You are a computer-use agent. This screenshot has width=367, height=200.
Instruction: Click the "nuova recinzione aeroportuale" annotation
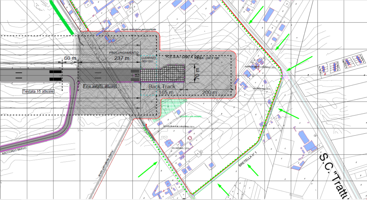pos(139,29)
